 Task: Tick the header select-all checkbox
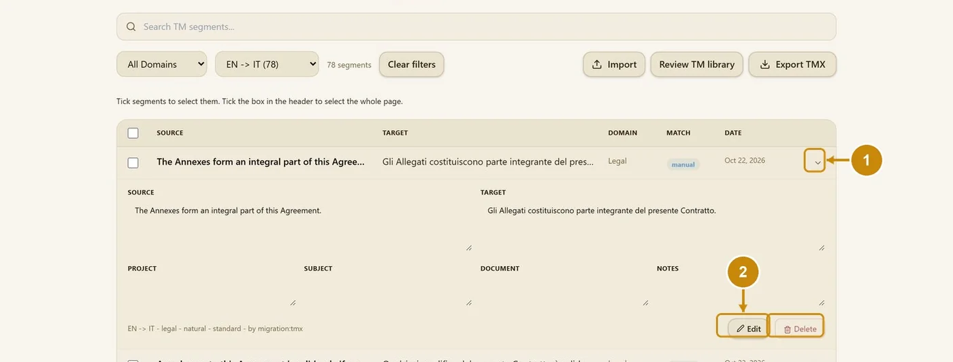click(133, 133)
